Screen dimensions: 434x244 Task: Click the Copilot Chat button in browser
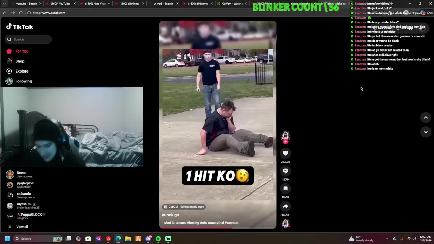tap(427, 13)
